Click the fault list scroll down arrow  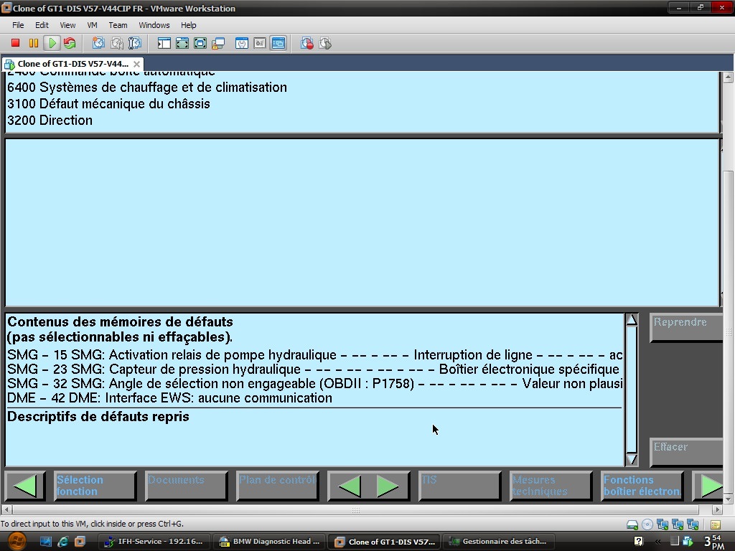pyautogui.click(x=632, y=459)
